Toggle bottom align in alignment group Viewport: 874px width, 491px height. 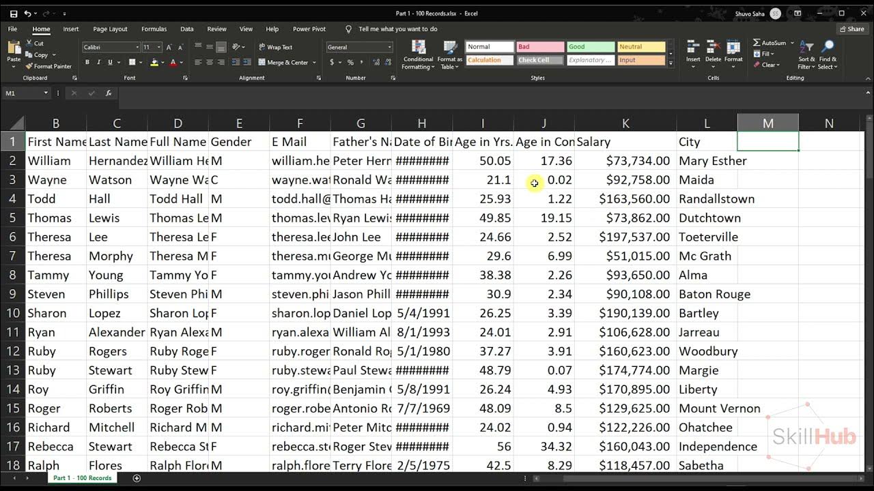pyautogui.click(x=221, y=46)
